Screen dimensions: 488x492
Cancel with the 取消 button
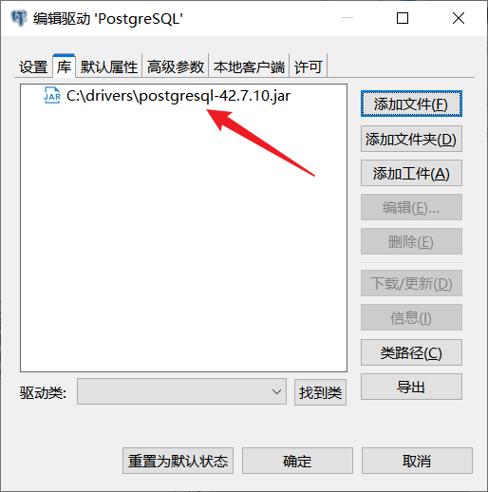point(417,461)
